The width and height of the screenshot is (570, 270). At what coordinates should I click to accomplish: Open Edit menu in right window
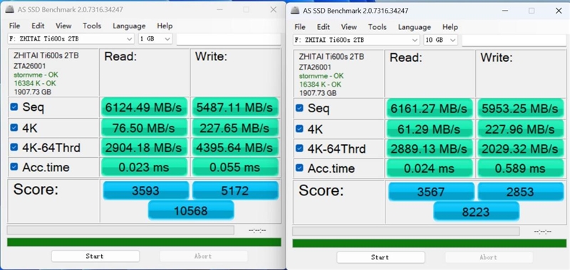323,27
